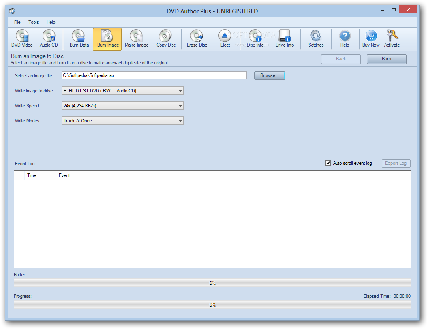Click the application icon in title bar

coord(12,11)
